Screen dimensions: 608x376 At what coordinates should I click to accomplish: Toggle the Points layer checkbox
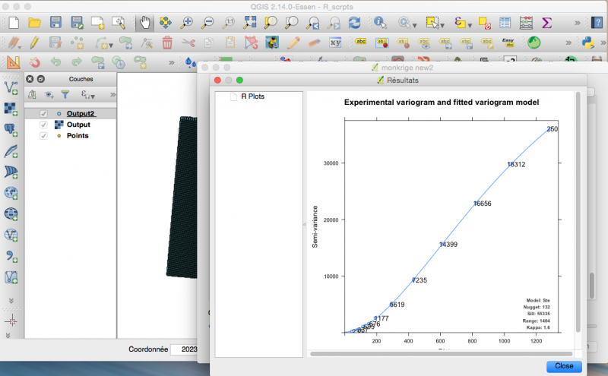(43, 136)
